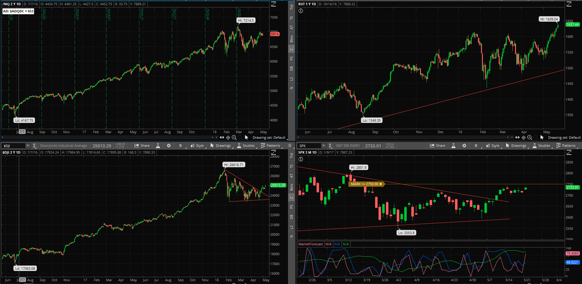Open Style dropdown in SPX toolbar
The width and height of the screenshot is (582, 284).
point(493,146)
